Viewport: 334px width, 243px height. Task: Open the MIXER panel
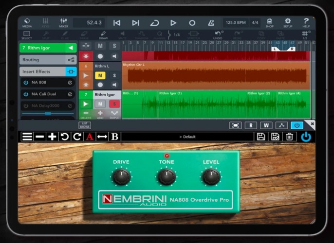[64, 23]
